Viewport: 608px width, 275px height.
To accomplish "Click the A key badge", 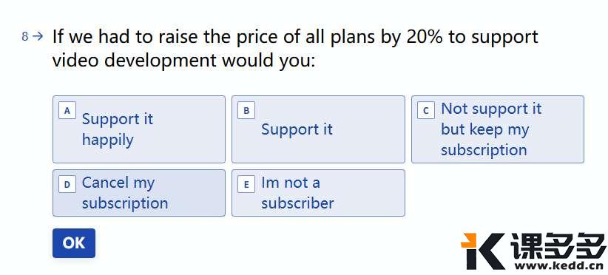I will [67, 110].
